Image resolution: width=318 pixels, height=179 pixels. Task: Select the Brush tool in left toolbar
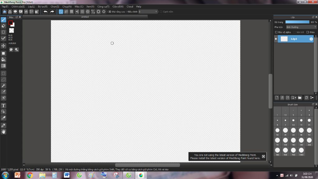coord(3,20)
